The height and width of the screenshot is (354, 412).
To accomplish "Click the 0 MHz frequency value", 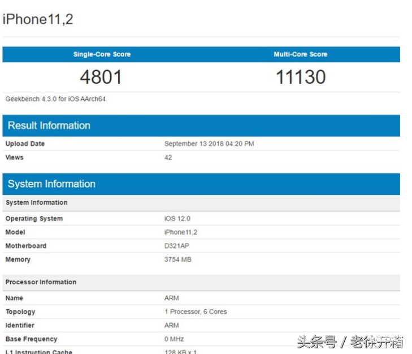I will [174, 339].
